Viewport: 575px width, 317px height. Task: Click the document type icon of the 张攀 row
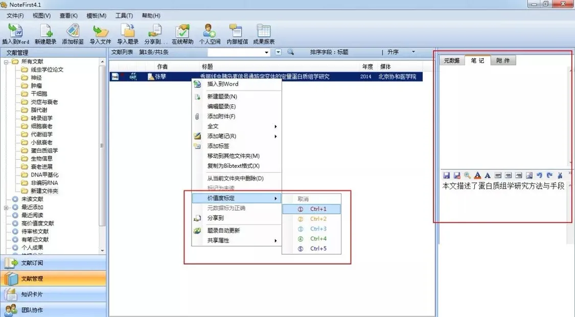[115, 77]
